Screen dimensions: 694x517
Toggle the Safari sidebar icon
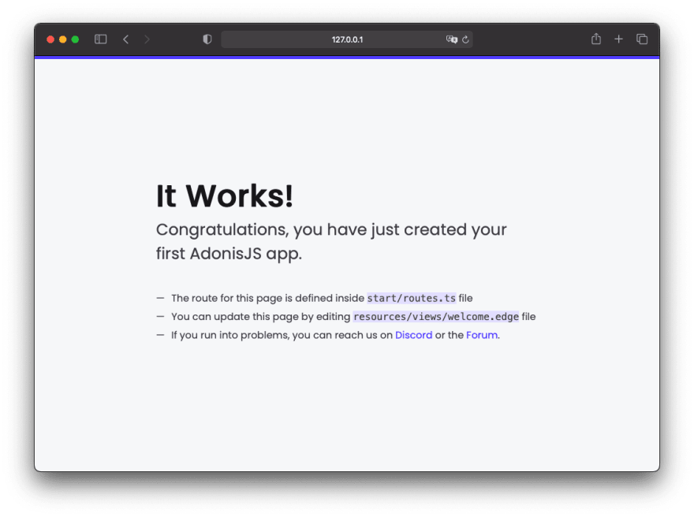[100, 39]
